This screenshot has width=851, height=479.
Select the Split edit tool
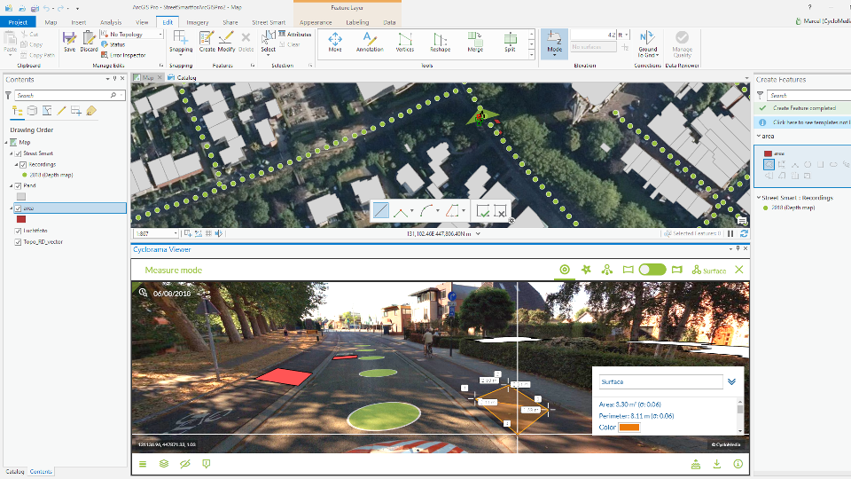coord(511,42)
